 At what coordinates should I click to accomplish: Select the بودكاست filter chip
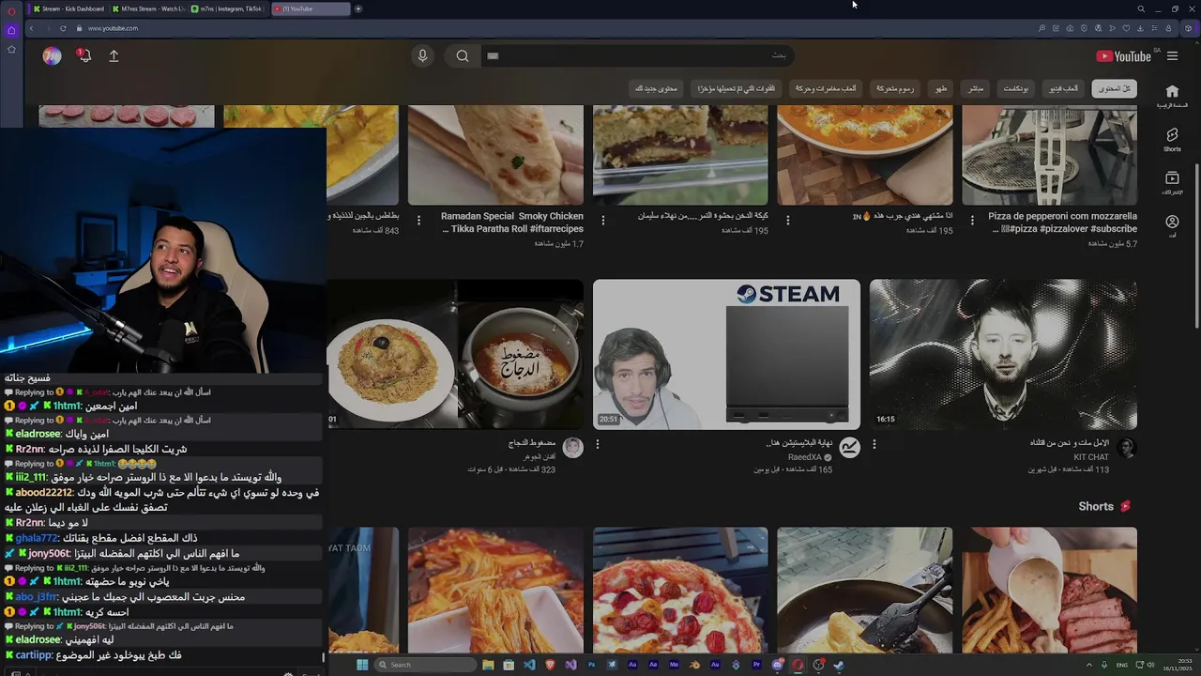1015,88
